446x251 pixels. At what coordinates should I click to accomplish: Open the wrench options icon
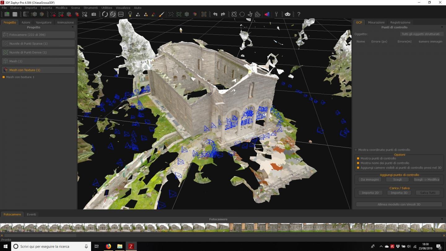276,14
